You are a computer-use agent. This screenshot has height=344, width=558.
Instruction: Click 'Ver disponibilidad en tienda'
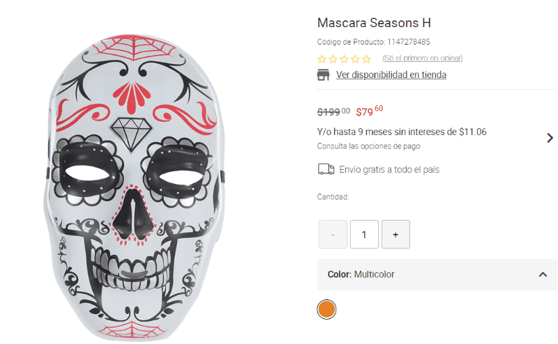point(391,75)
